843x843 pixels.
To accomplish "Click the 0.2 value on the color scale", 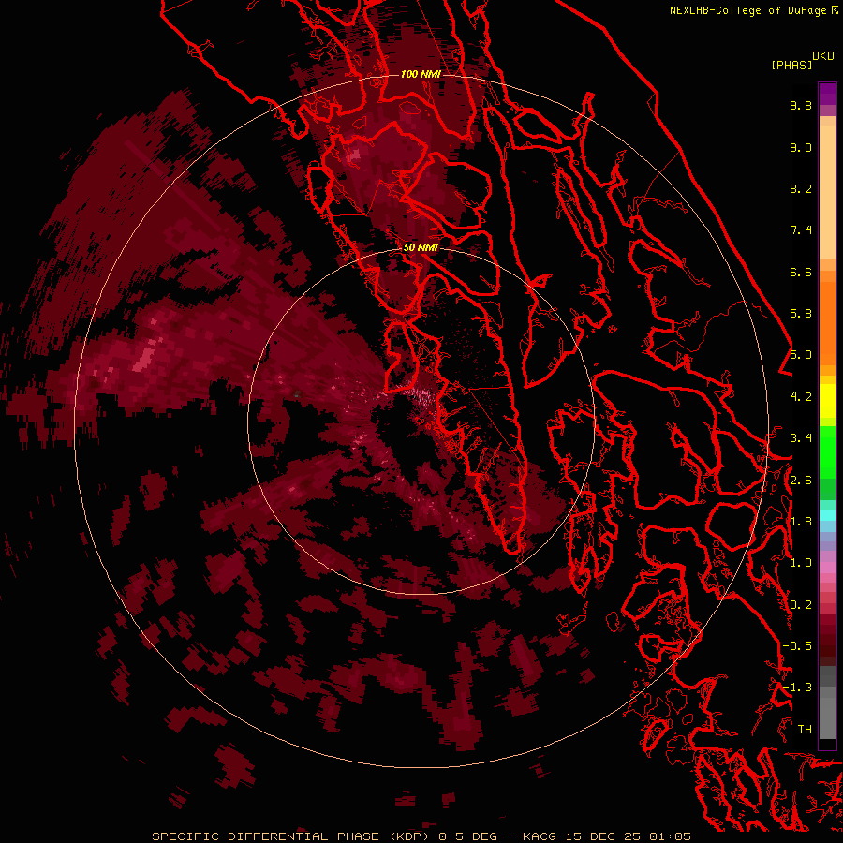I will 801,605.
